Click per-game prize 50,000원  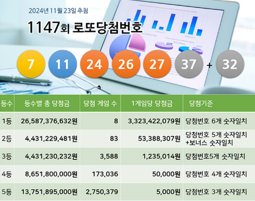coord(166,174)
